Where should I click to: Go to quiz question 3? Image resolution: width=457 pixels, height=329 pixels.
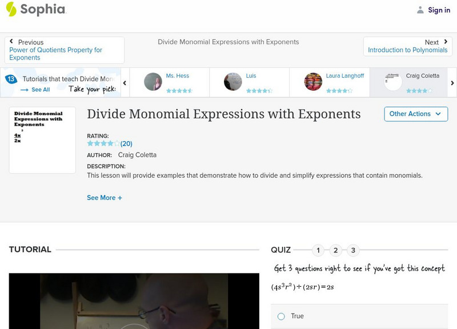click(353, 250)
